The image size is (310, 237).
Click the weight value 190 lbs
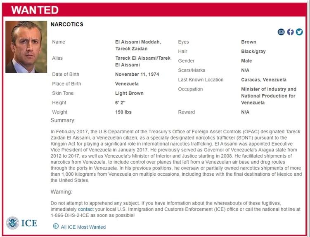click(x=123, y=112)
